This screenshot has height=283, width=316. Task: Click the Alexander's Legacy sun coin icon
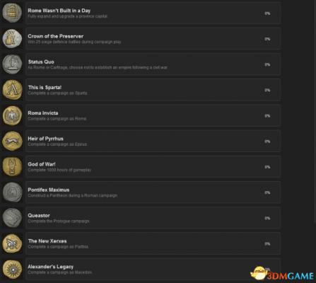(12, 269)
